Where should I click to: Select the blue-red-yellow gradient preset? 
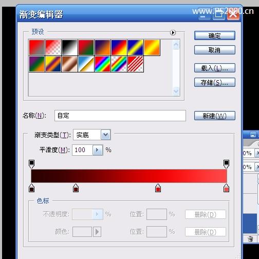click(x=119, y=47)
